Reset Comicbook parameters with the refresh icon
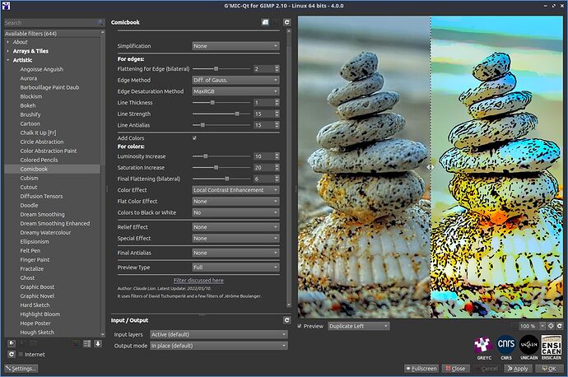 click(x=287, y=22)
